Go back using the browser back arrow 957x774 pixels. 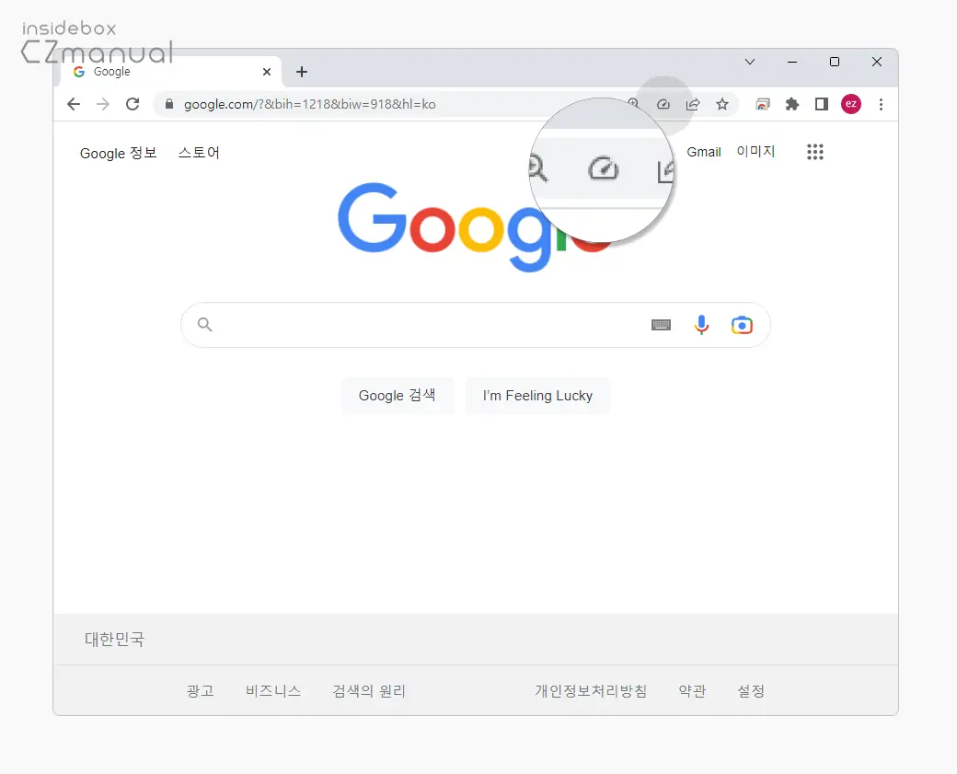(x=74, y=104)
